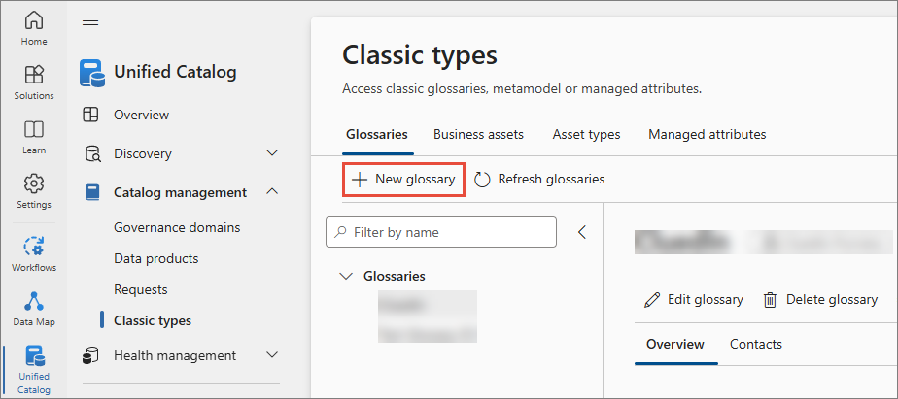Click the Unified Catalog sidebar title
This screenshot has height=399, width=898.
(x=175, y=72)
